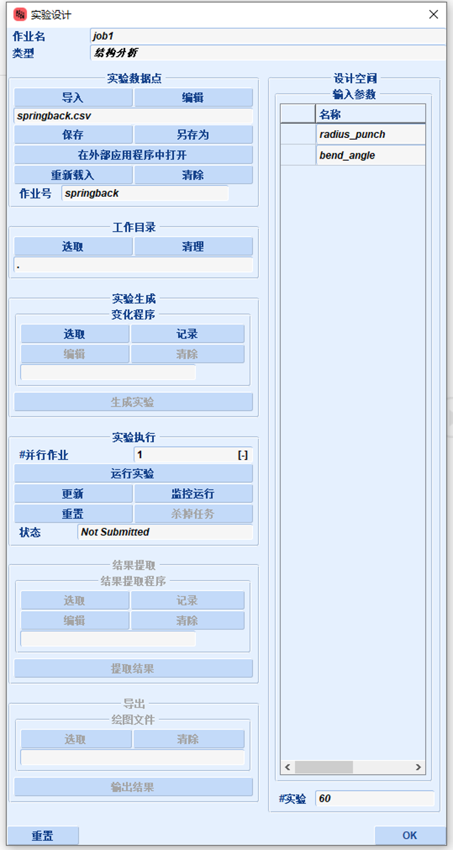
Task: Click 重新载入 (Reload) button
Action: (73, 175)
